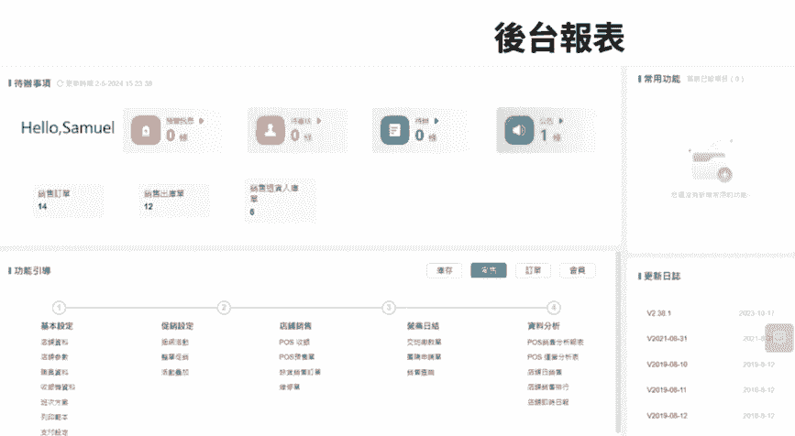Click the speaker announcement icon
This screenshot has height=436, width=795.
point(518,131)
